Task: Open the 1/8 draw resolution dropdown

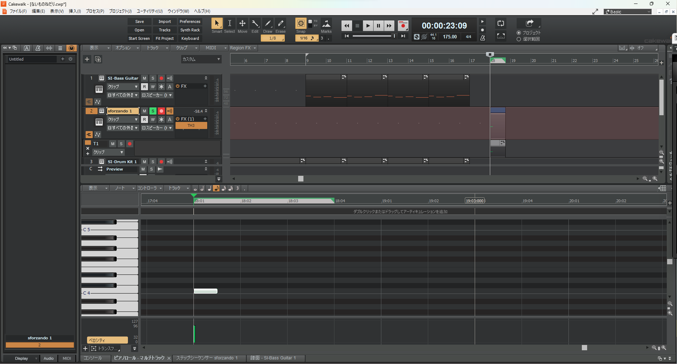Action: click(x=273, y=38)
